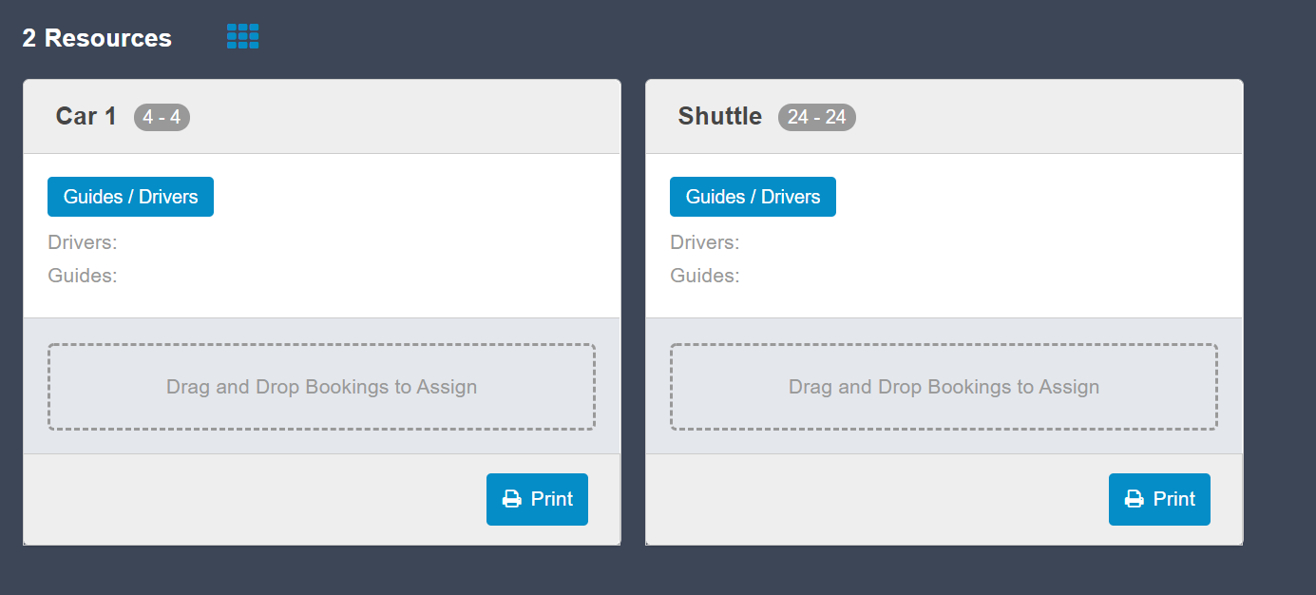Click the Print text on the Shuttle button
The image size is (1316, 595).
click(1174, 499)
